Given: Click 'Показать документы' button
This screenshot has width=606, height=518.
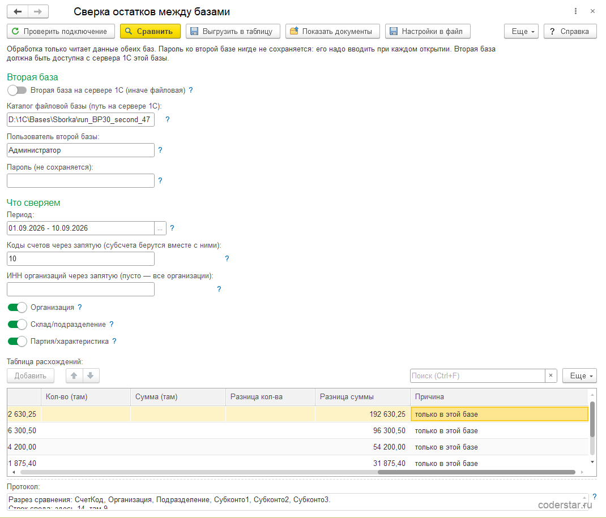Looking at the screenshot, I should pos(332,31).
